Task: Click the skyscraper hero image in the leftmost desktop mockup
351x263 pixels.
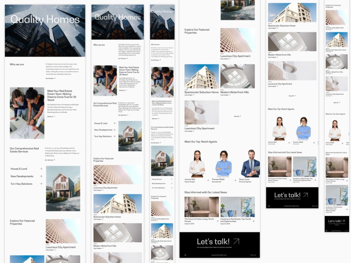Action: 45,31
